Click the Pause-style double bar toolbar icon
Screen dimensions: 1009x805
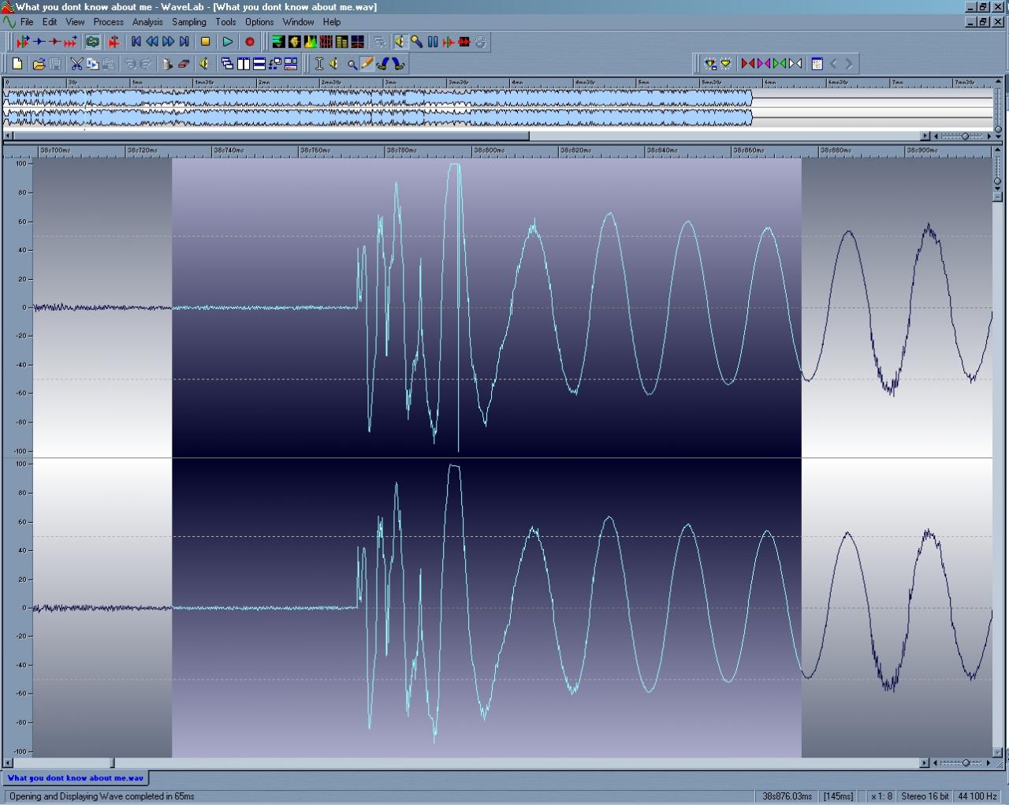click(433, 42)
